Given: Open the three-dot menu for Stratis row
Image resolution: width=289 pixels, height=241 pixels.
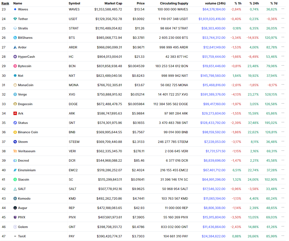Looking at the screenshot, I should (283, 28).
